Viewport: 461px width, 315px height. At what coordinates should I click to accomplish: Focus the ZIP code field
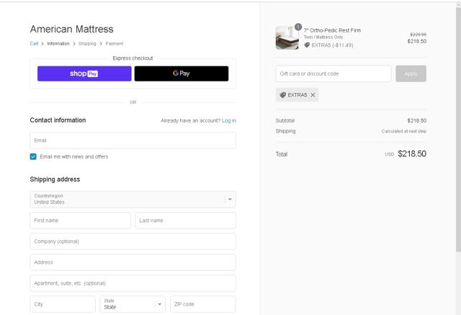tap(203, 303)
